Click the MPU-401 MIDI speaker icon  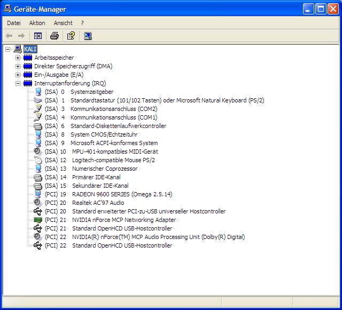point(38,152)
